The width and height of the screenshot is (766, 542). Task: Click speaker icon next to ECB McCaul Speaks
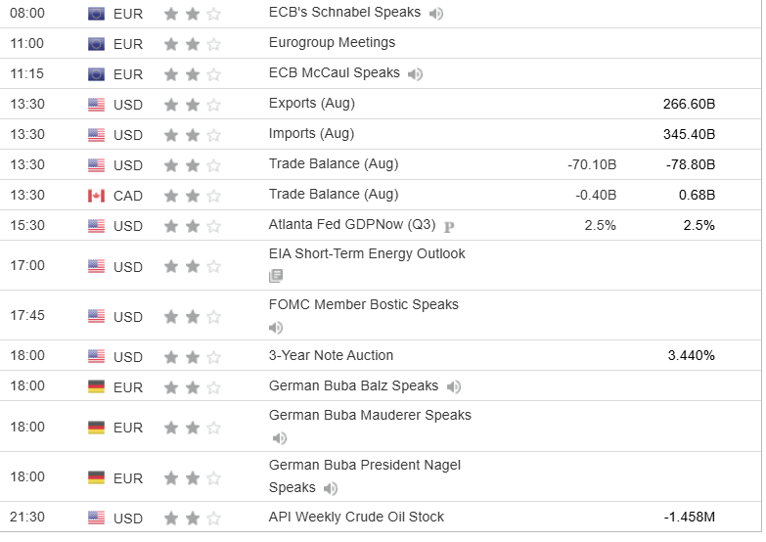coord(416,74)
